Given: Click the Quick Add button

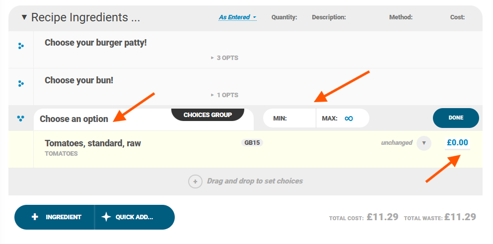Looking at the screenshot, I should click(135, 217).
